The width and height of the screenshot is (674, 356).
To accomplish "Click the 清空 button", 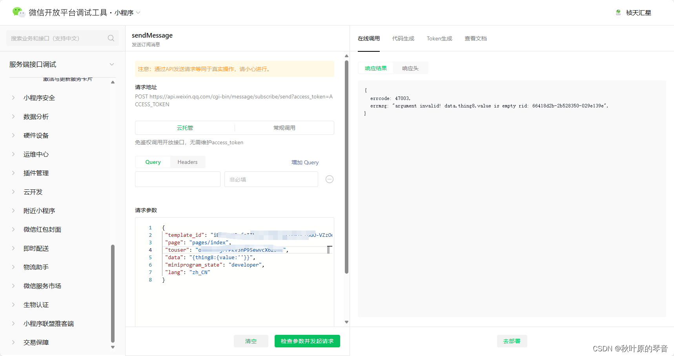I will click(x=251, y=341).
